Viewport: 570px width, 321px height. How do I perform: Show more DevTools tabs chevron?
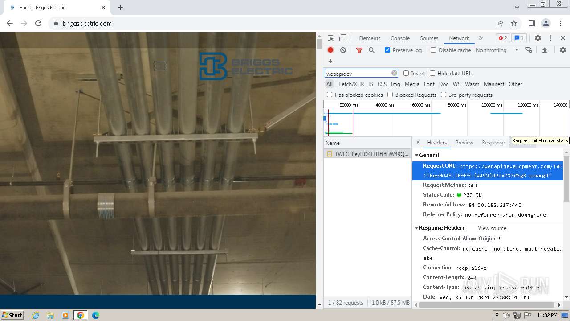click(480, 38)
